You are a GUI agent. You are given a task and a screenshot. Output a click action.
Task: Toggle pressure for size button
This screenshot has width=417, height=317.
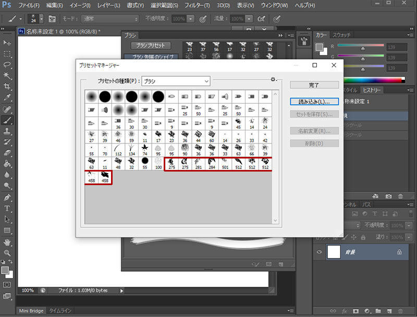pyautogui.click(x=277, y=19)
